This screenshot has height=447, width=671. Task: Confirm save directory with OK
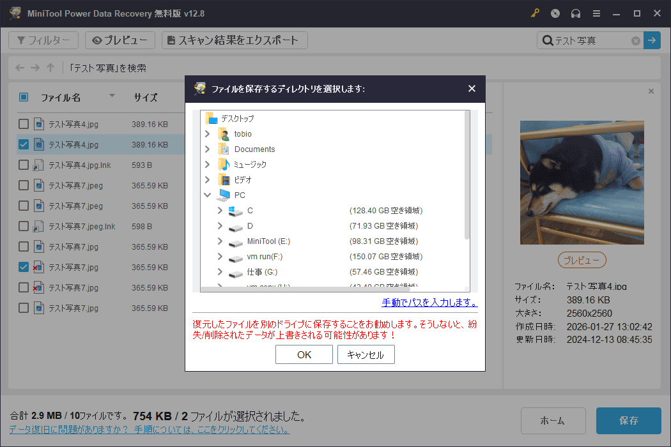(x=304, y=354)
